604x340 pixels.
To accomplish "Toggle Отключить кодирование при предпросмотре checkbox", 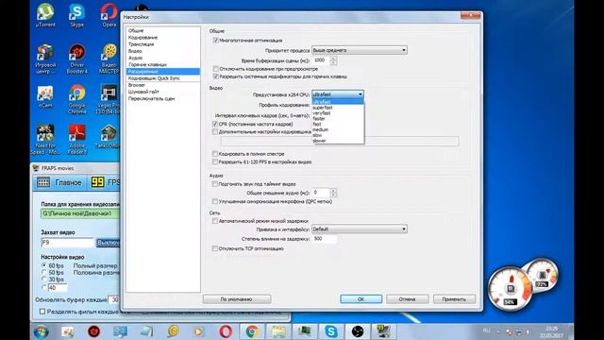I will [x=216, y=69].
